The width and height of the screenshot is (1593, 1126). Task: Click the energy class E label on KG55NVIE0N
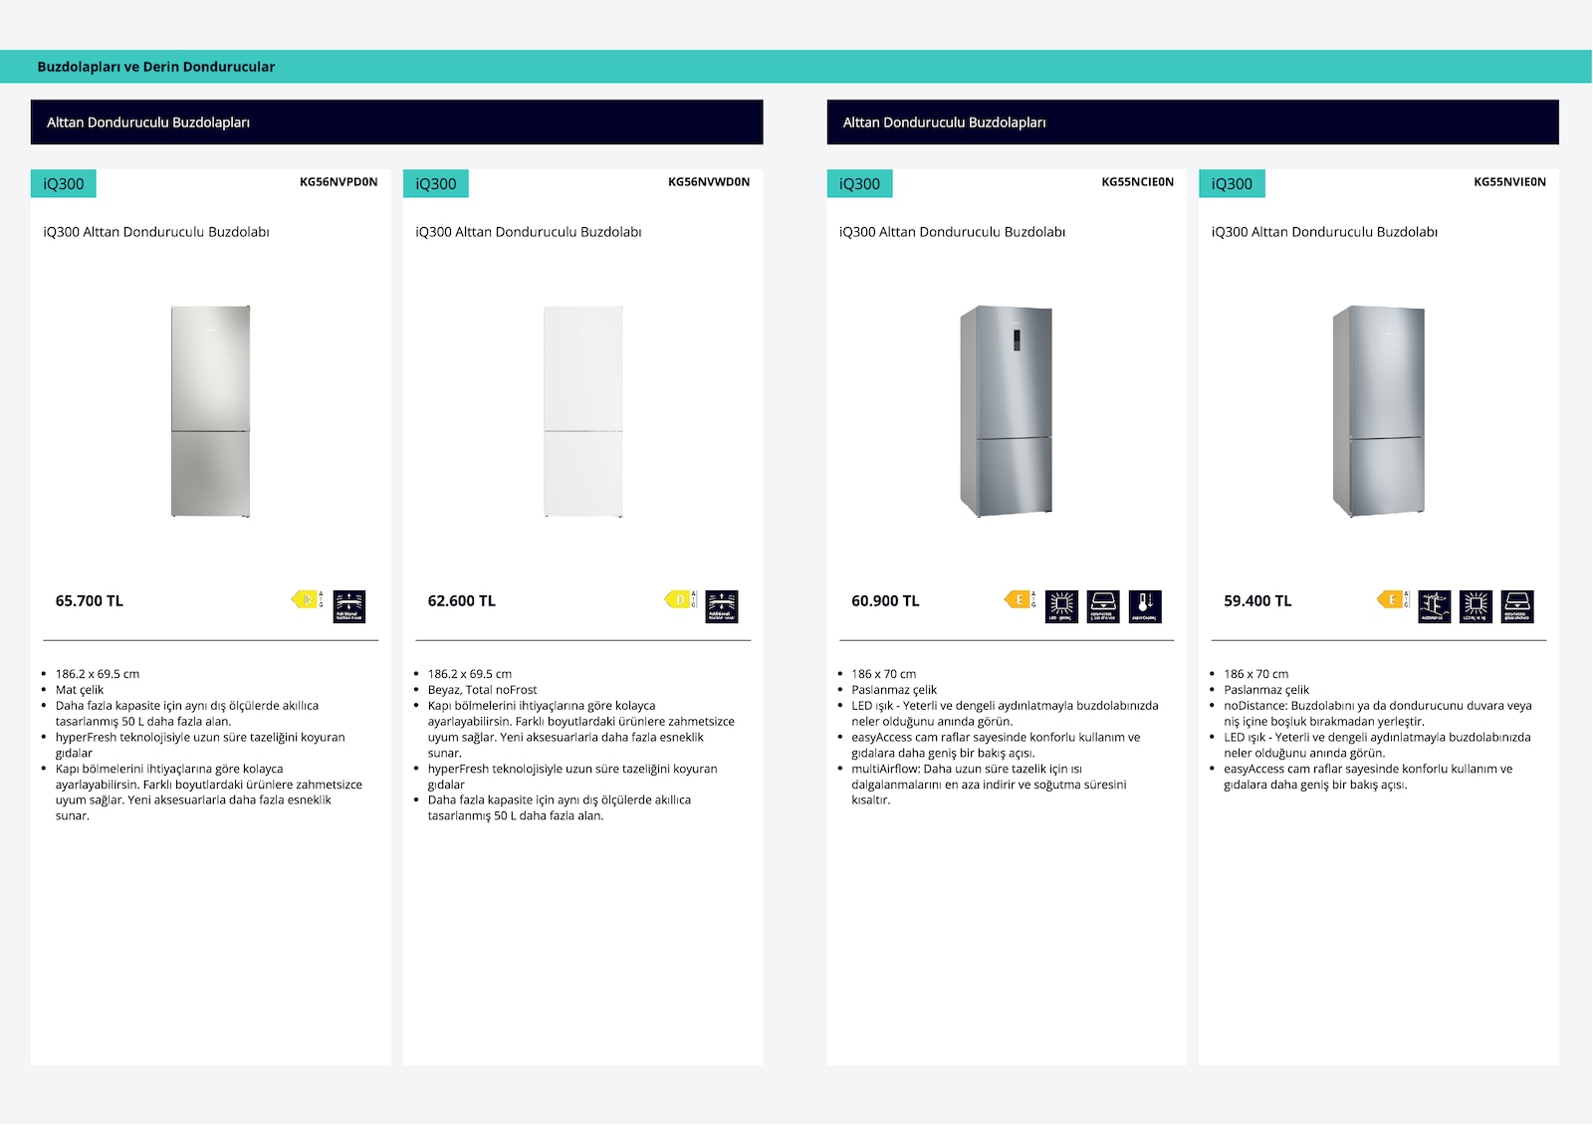point(1392,599)
